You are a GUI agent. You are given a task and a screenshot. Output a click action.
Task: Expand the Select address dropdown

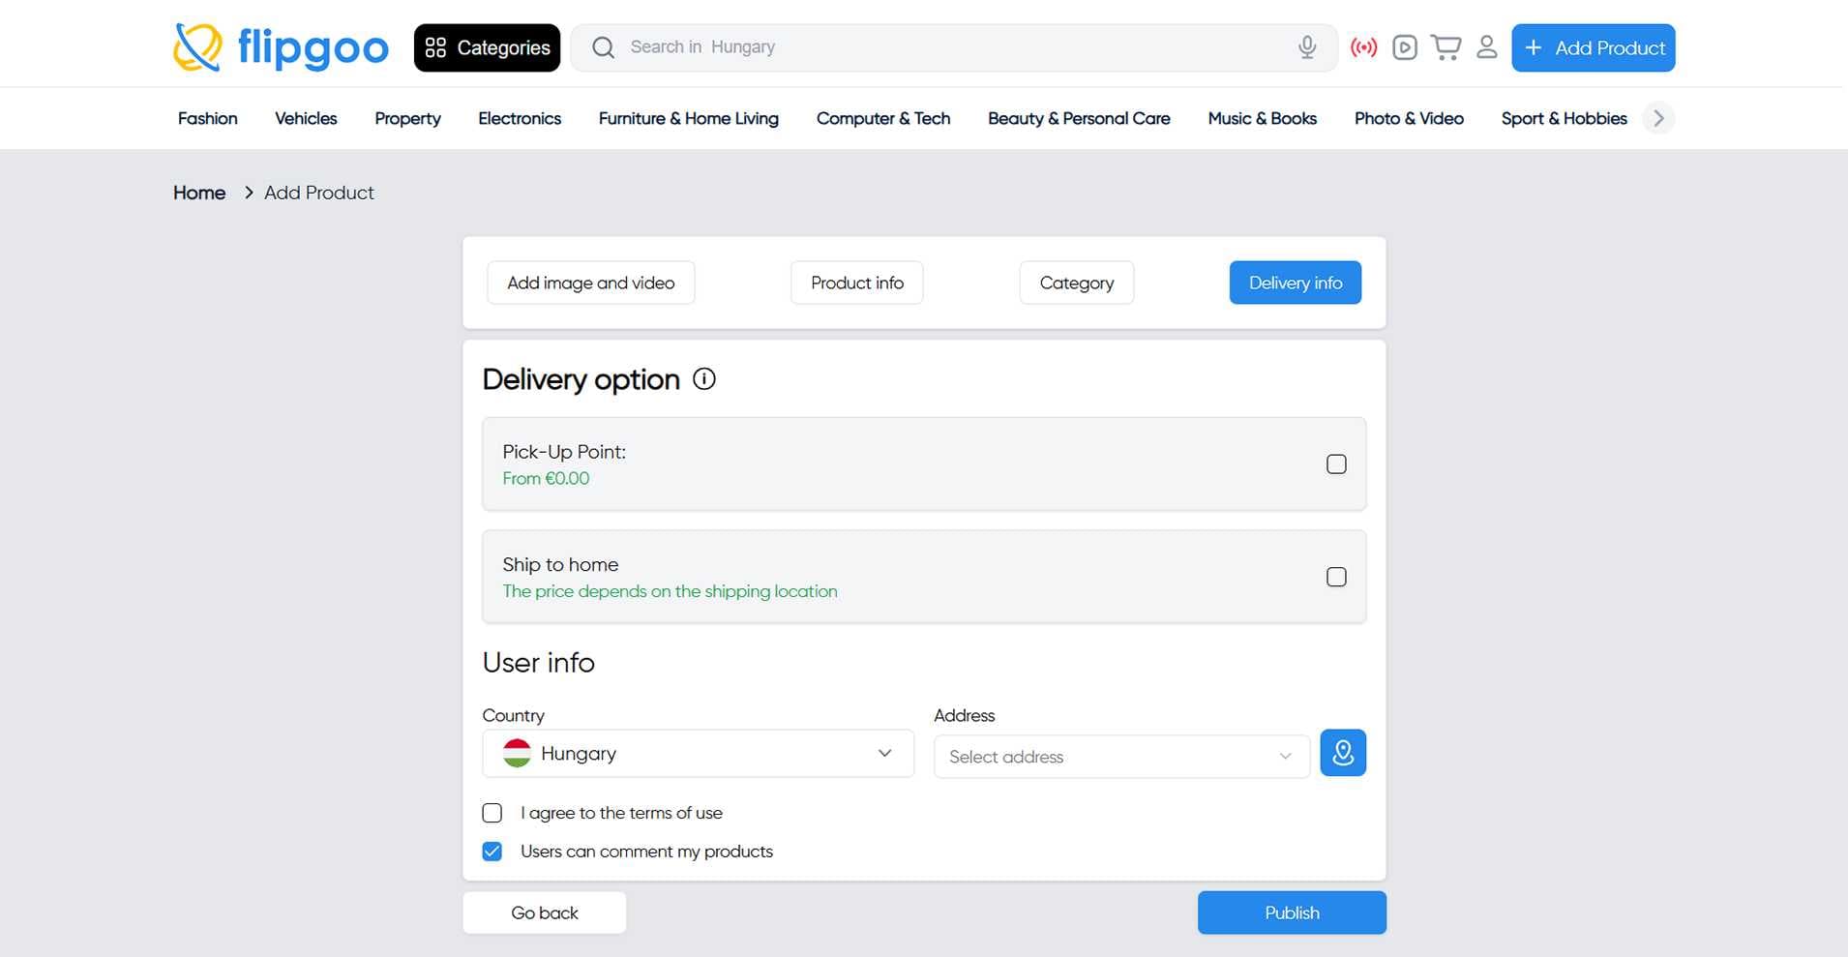tap(1120, 757)
